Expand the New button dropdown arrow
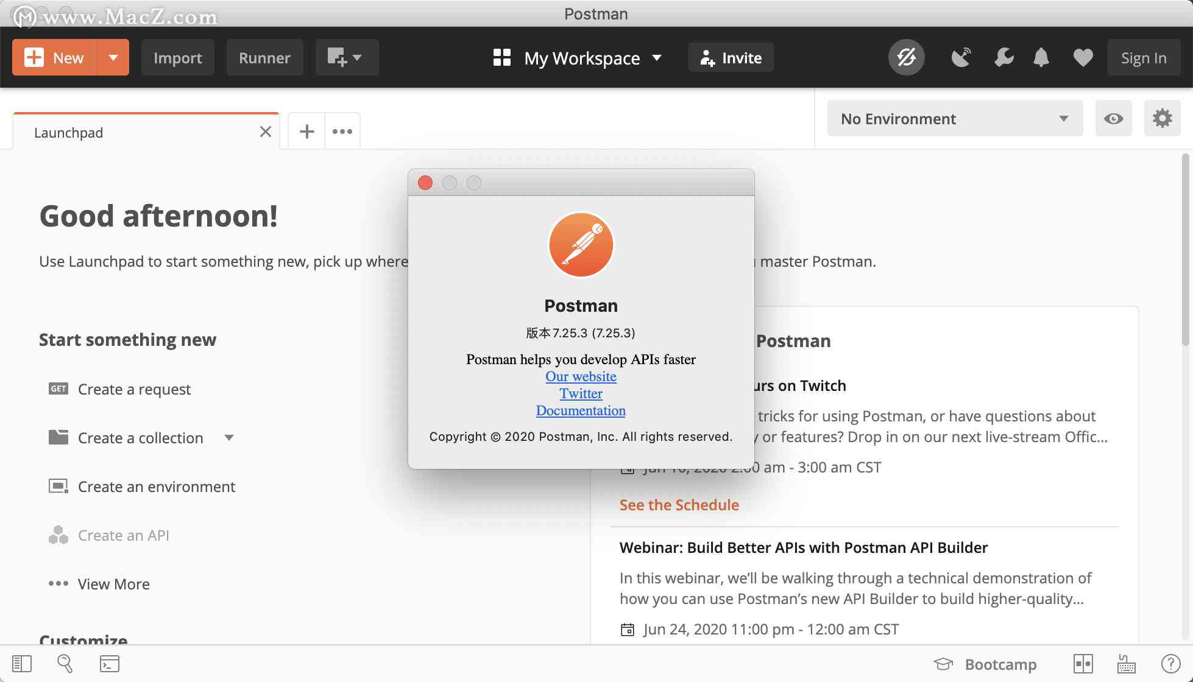Viewport: 1193px width, 682px height. 112,57
